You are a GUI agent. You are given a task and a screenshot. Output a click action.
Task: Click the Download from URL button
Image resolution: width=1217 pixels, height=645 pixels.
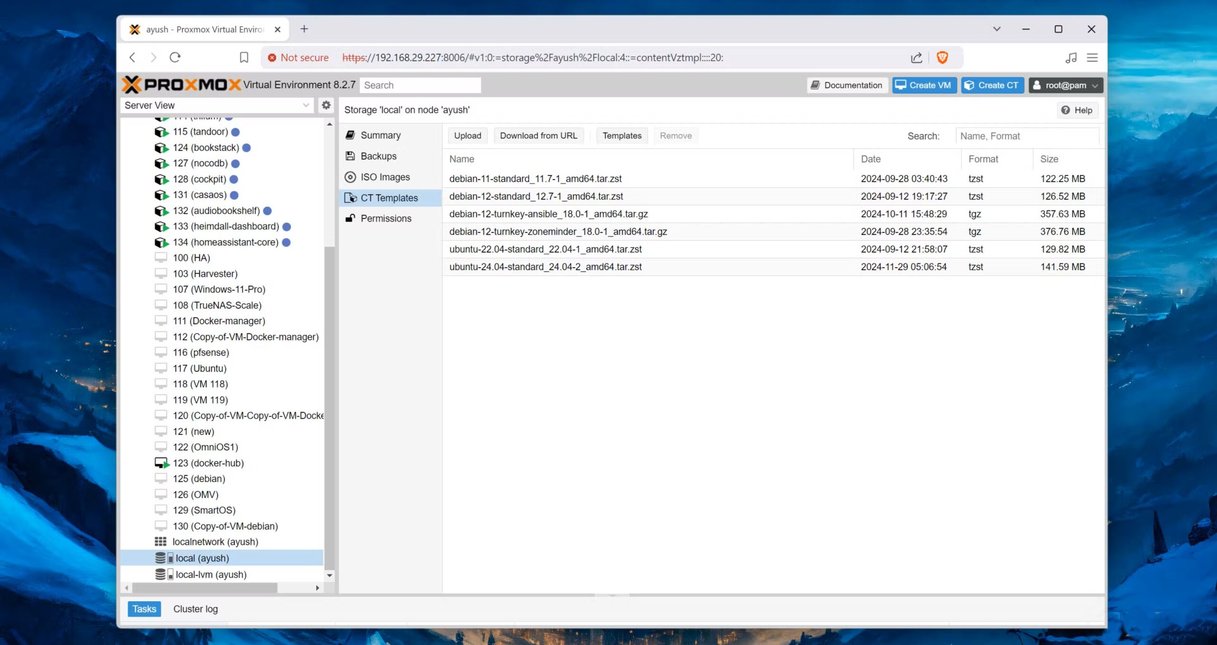pos(538,135)
